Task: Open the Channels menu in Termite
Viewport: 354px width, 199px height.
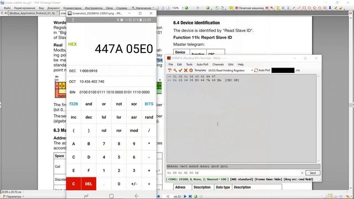Action: click(218, 65)
